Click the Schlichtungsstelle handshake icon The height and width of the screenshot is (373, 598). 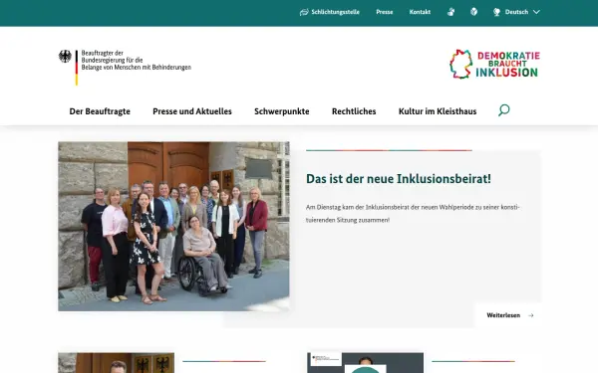click(x=304, y=12)
